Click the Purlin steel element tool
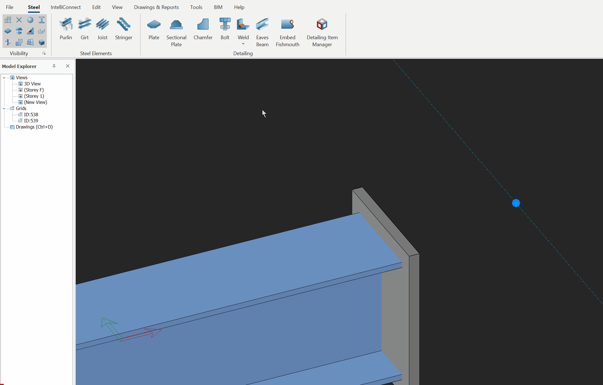 (x=66, y=29)
